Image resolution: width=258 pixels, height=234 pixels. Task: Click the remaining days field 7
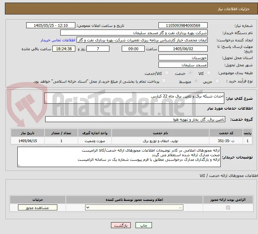coord(98,49)
